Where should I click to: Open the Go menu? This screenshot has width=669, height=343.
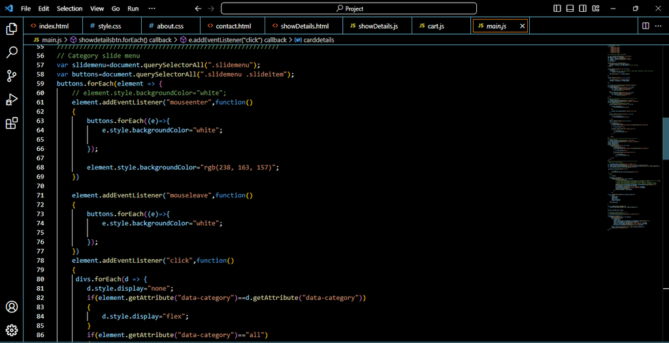click(116, 8)
